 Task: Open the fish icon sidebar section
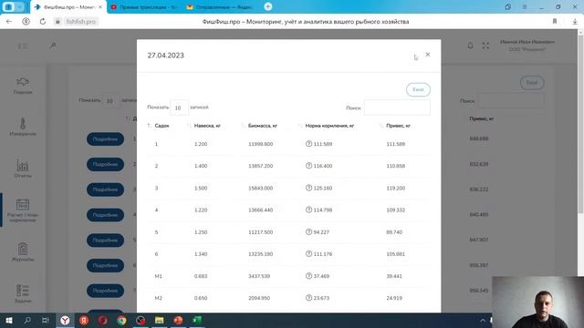click(23, 86)
